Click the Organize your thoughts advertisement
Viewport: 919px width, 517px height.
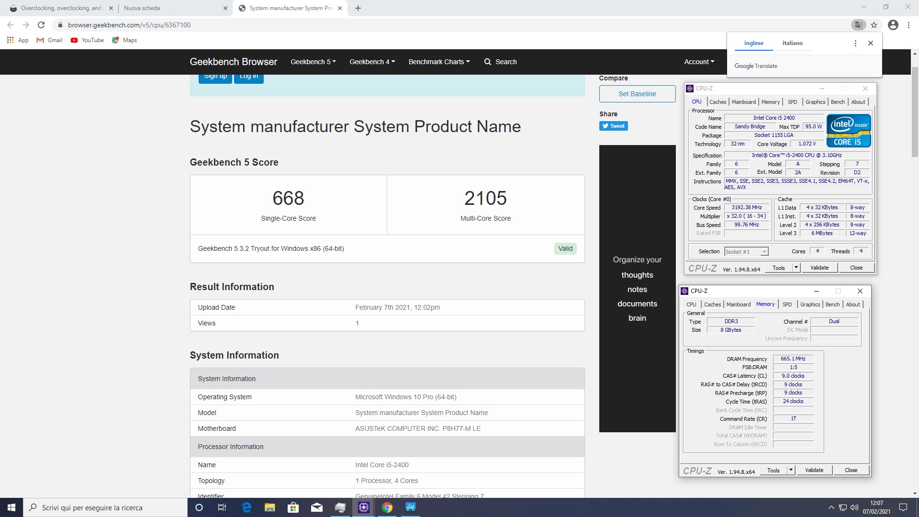(x=637, y=289)
